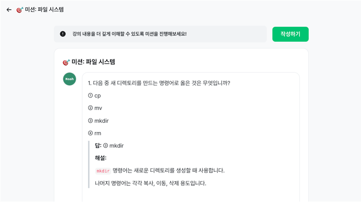The width and height of the screenshot is (361, 202).
Task: Open the Noah avatar profile
Action: pos(70,79)
